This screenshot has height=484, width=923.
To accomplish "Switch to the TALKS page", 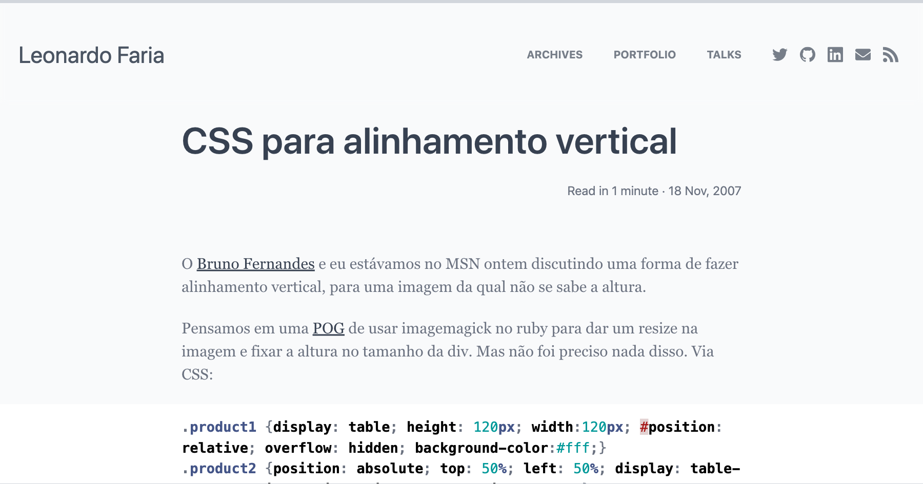I will click(x=724, y=55).
